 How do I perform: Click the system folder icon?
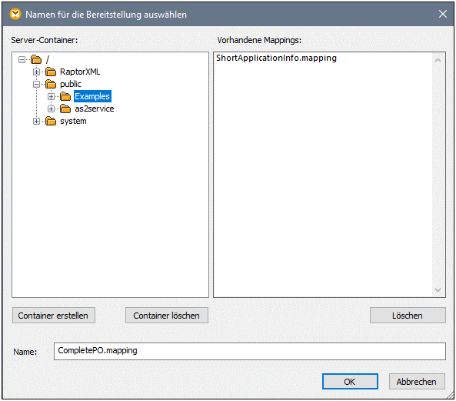coord(51,121)
